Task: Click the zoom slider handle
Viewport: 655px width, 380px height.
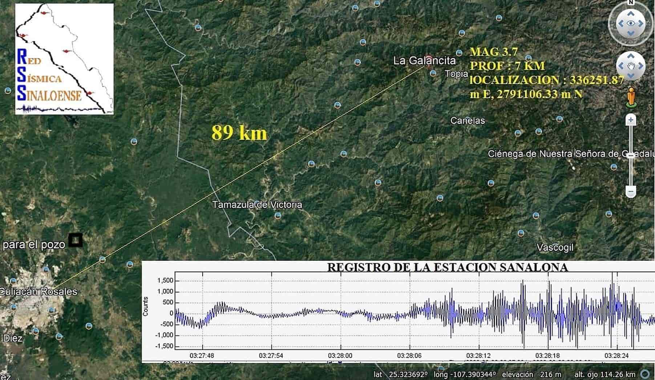Action: pos(631,155)
